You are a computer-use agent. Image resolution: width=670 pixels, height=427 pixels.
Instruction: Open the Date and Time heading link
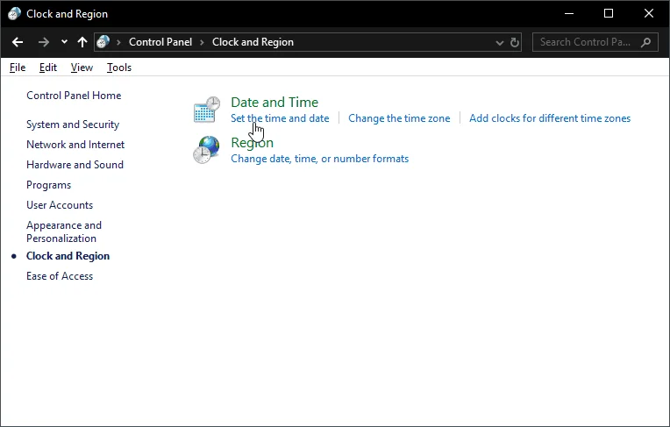pos(274,103)
